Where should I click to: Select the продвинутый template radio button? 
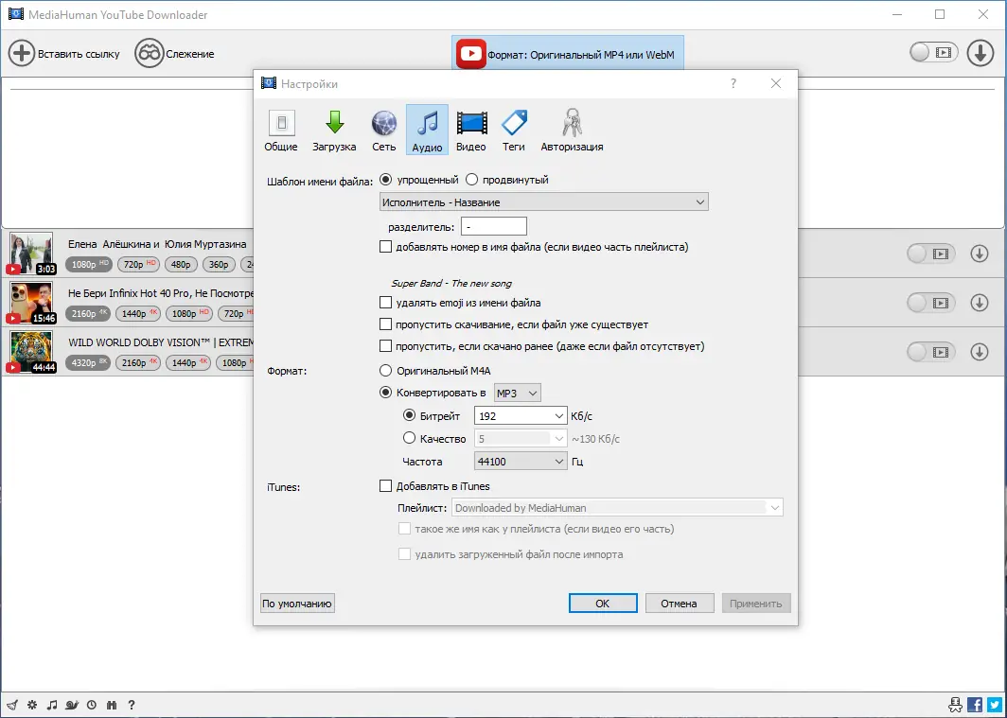point(472,179)
